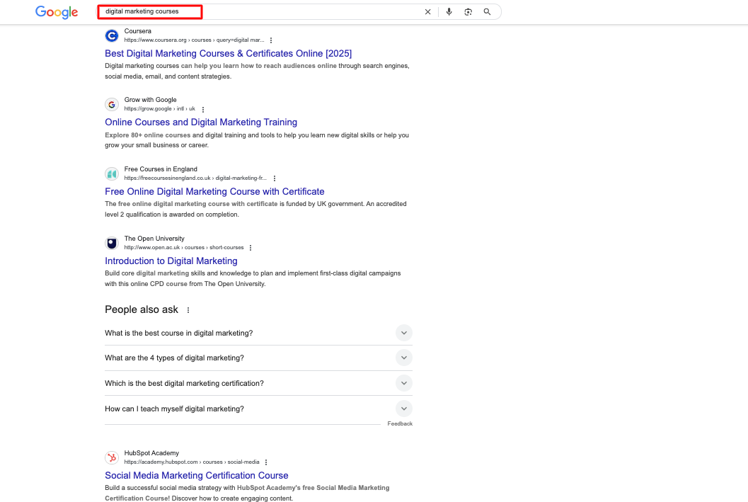Start voice search with the microphone icon

[449, 12]
